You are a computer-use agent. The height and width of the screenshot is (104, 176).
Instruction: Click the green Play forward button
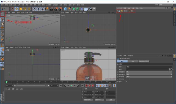71,86
